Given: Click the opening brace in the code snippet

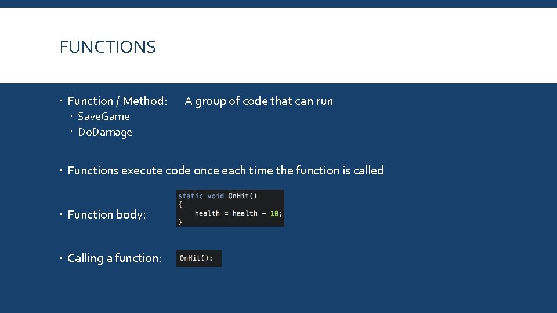Looking at the screenshot, I should [x=180, y=205].
